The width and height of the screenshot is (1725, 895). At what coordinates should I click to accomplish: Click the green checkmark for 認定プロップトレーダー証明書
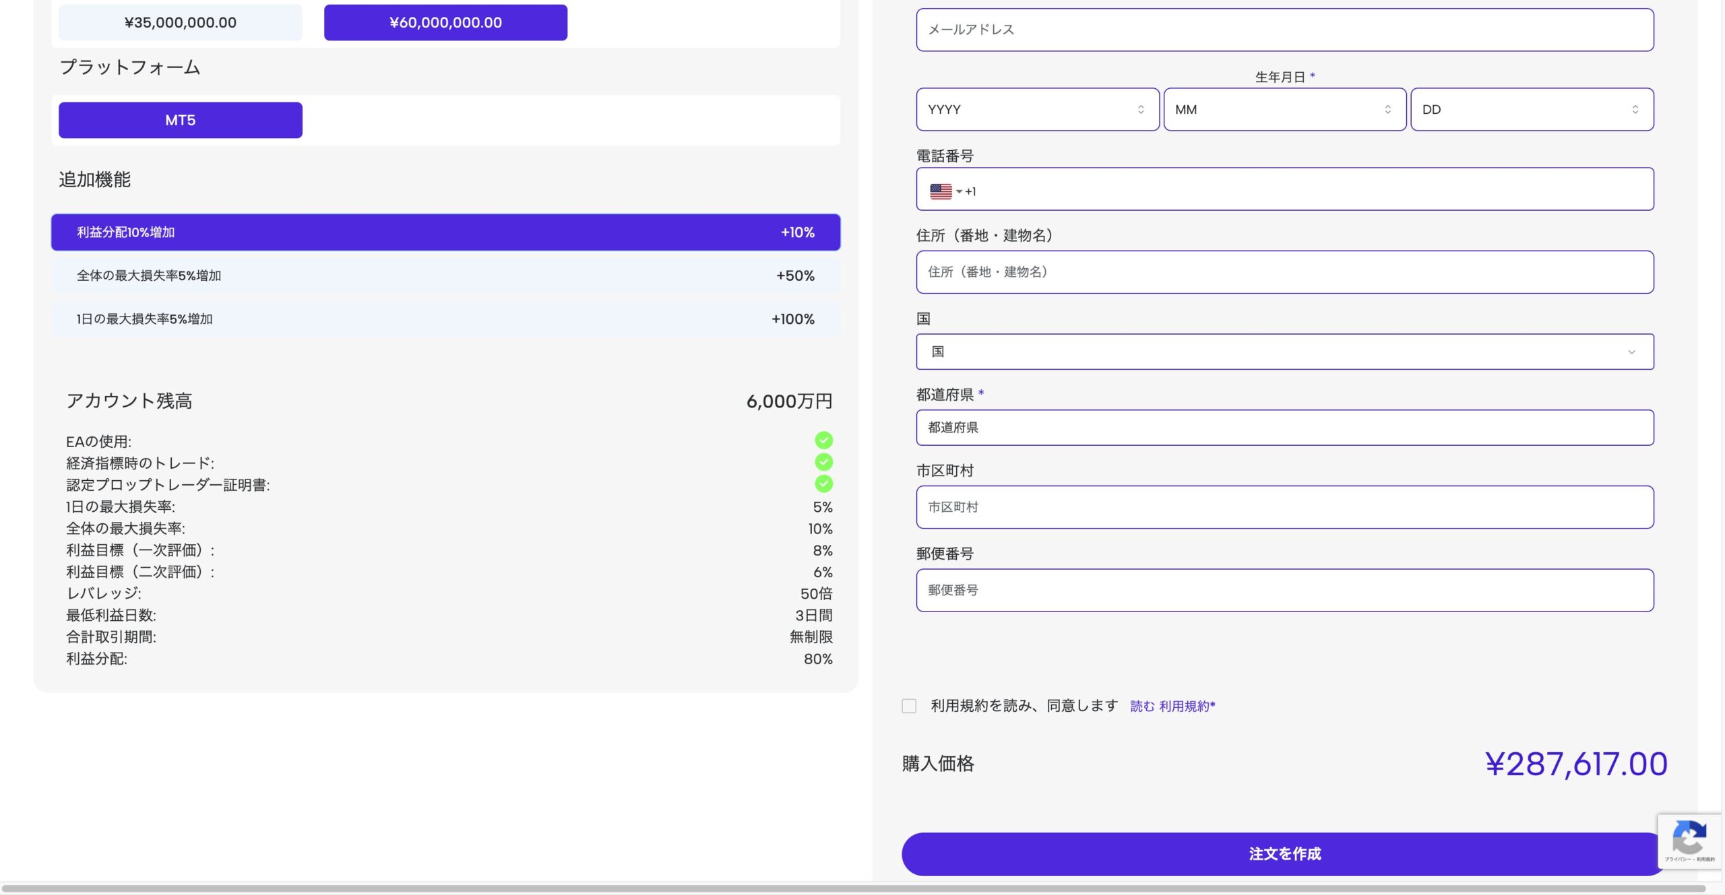823,484
